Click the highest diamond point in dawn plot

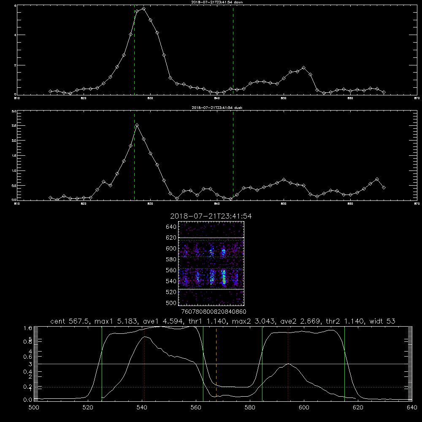(143, 8)
